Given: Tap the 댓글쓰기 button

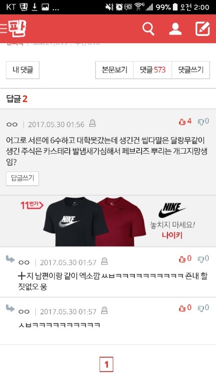Looking at the screenshot, I should (191, 70).
